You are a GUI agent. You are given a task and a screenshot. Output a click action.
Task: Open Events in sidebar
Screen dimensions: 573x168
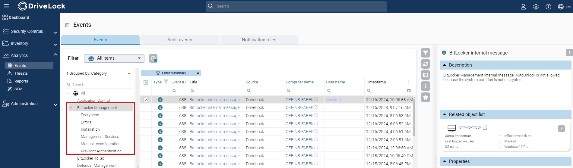(x=29, y=65)
